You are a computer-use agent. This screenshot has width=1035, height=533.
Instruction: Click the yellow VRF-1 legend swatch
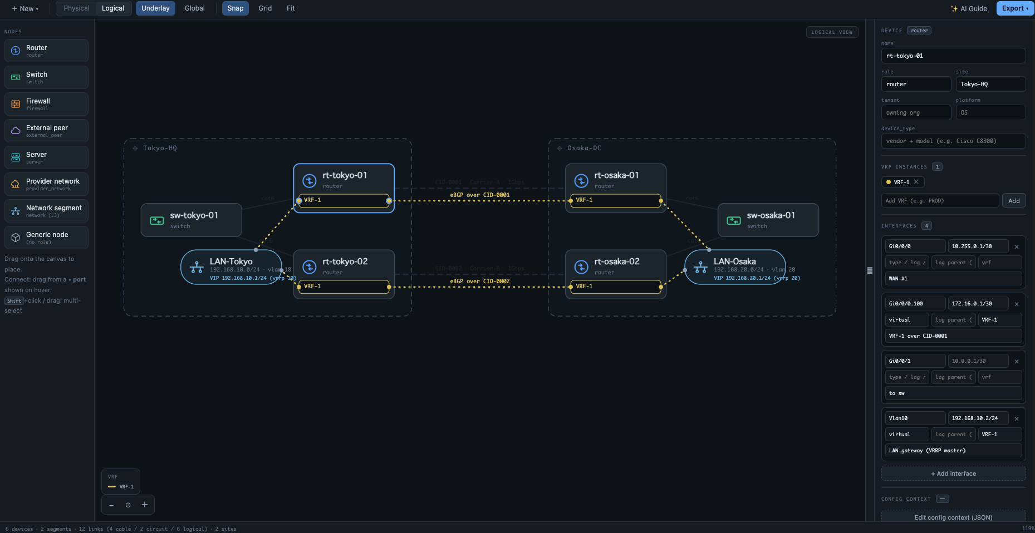tap(112, 487)
